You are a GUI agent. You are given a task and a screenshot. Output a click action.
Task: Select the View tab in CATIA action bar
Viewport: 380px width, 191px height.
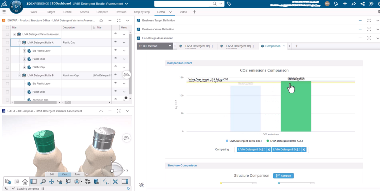coord(65,174)
